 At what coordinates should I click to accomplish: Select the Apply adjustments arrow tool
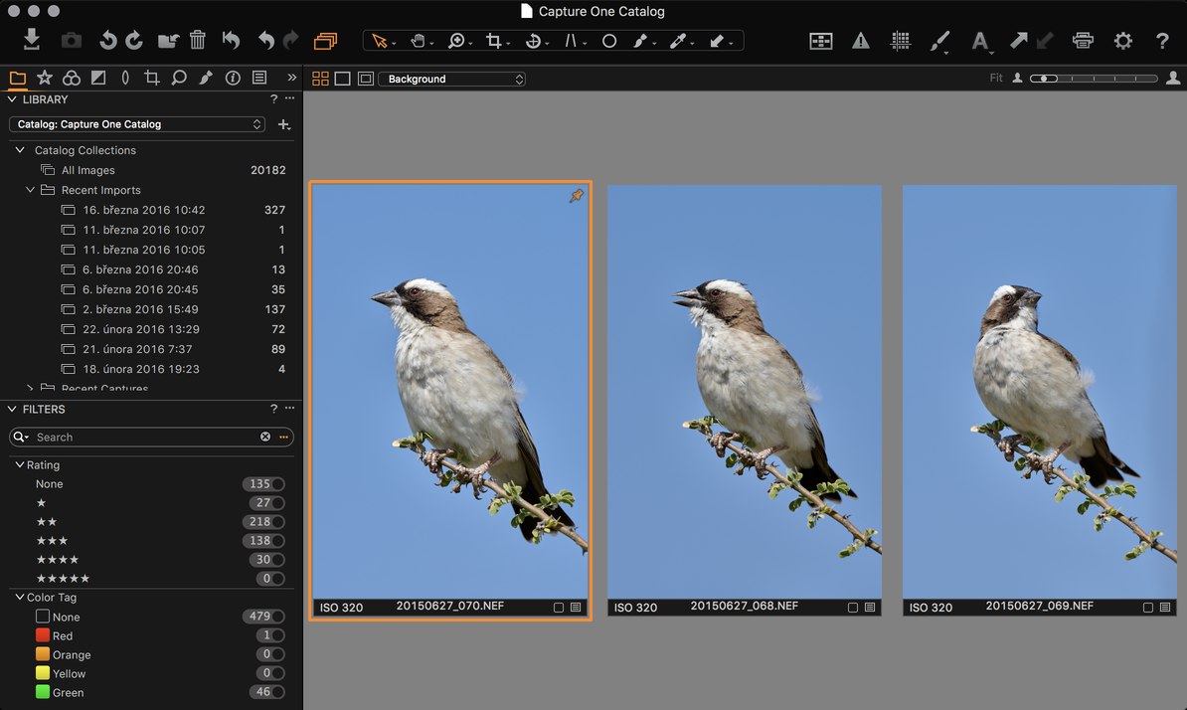717,41
